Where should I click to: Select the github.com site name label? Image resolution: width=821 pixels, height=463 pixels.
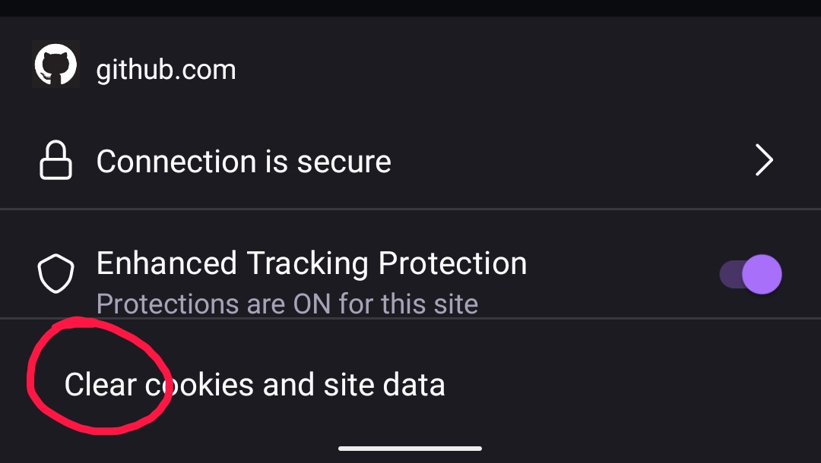(x=166, y=68)
